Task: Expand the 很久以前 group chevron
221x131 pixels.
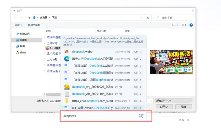Action: (45, 71)
